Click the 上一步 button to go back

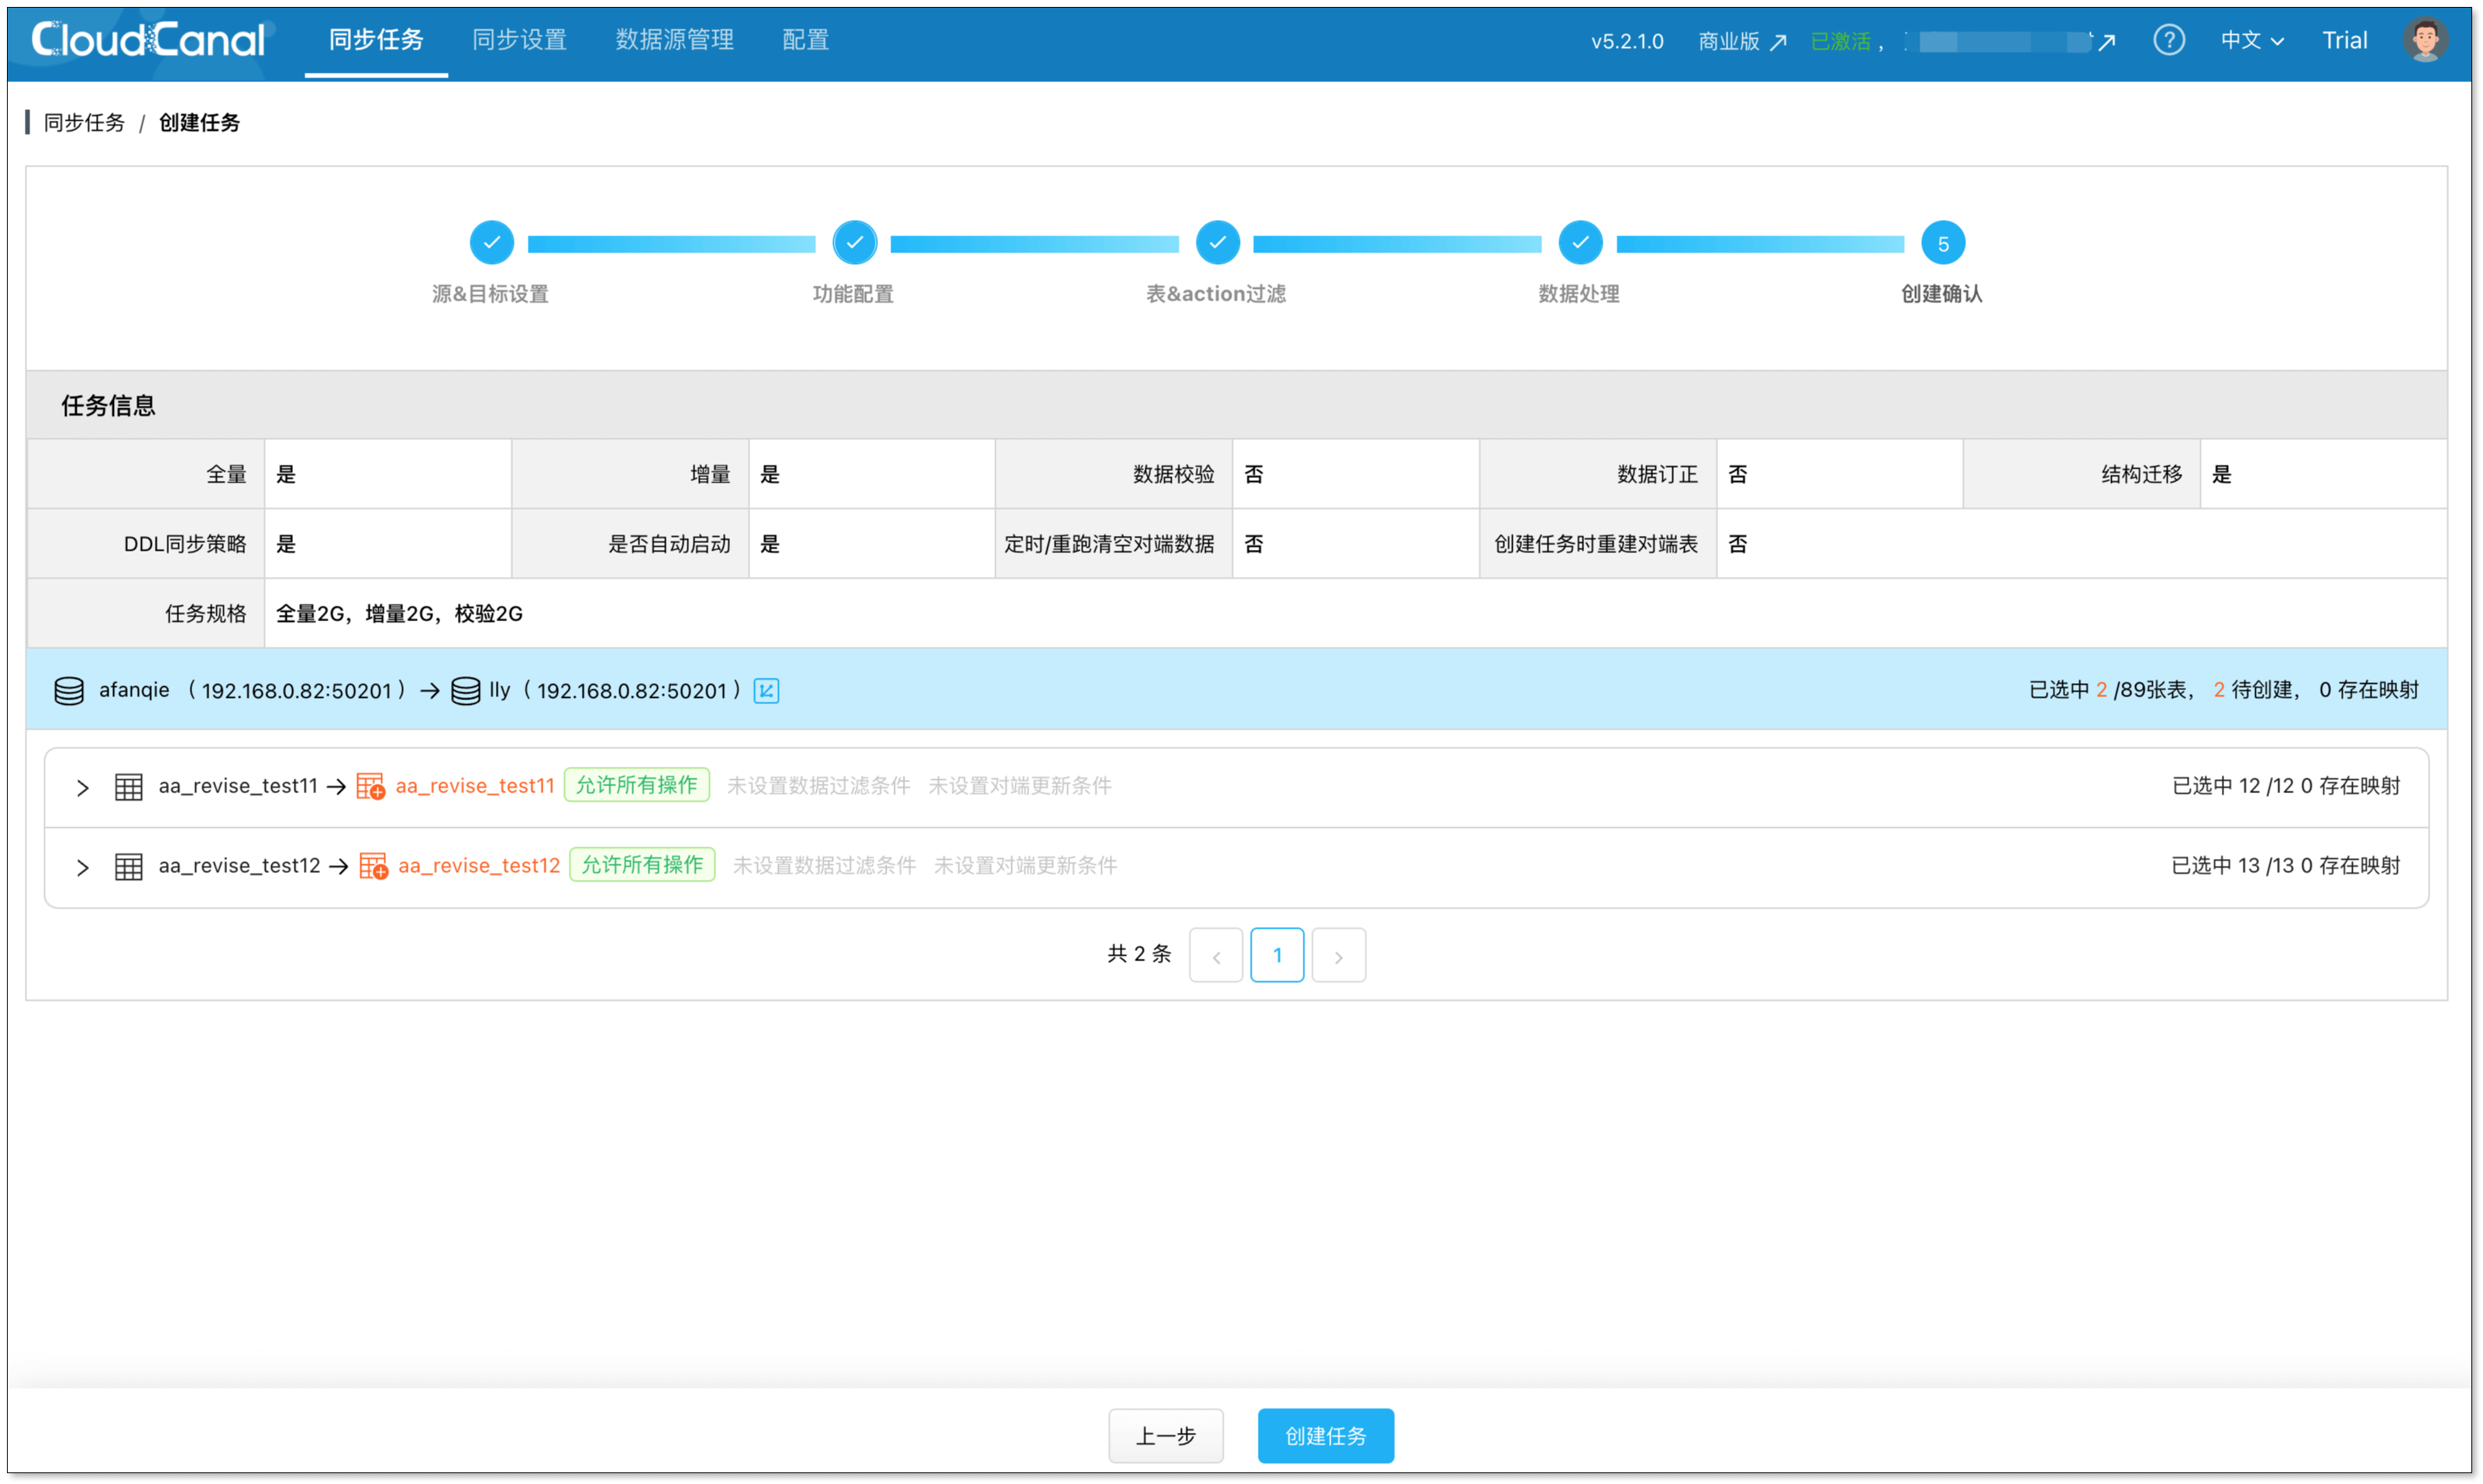tap(1166, 1435)
